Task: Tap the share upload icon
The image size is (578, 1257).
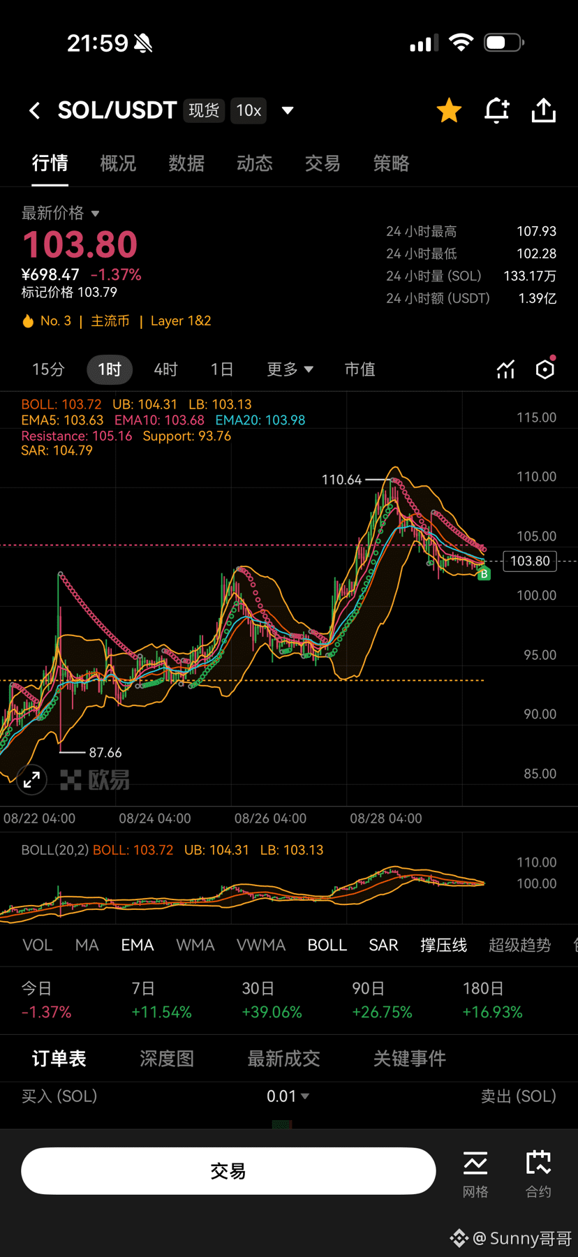Action: point(544,110)
